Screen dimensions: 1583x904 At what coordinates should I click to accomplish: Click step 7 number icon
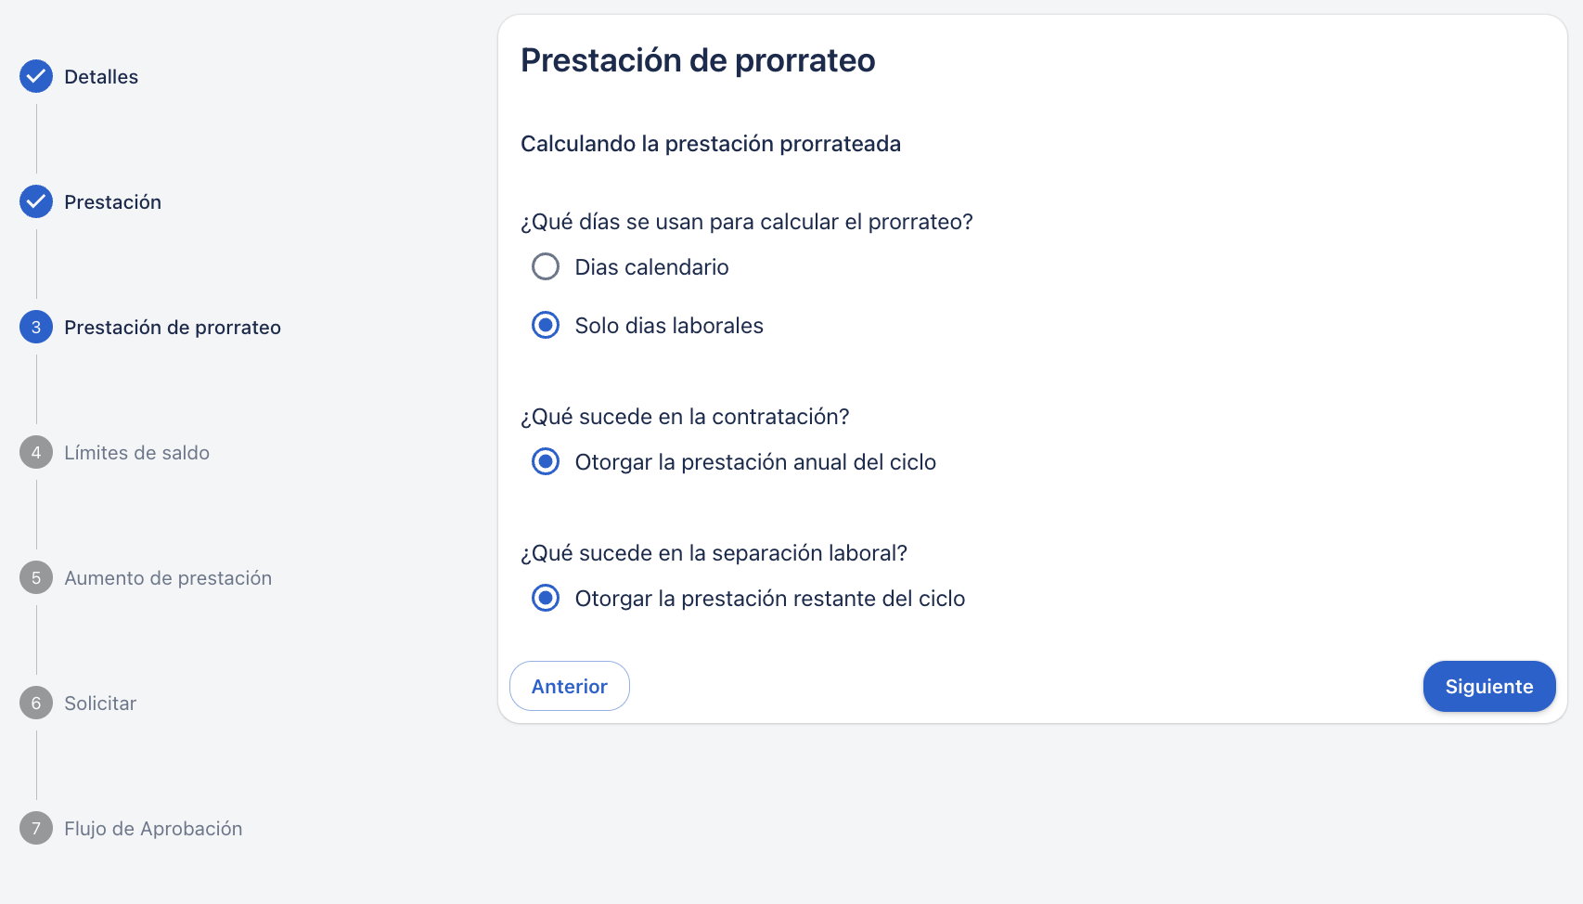(x=36, y=828)
